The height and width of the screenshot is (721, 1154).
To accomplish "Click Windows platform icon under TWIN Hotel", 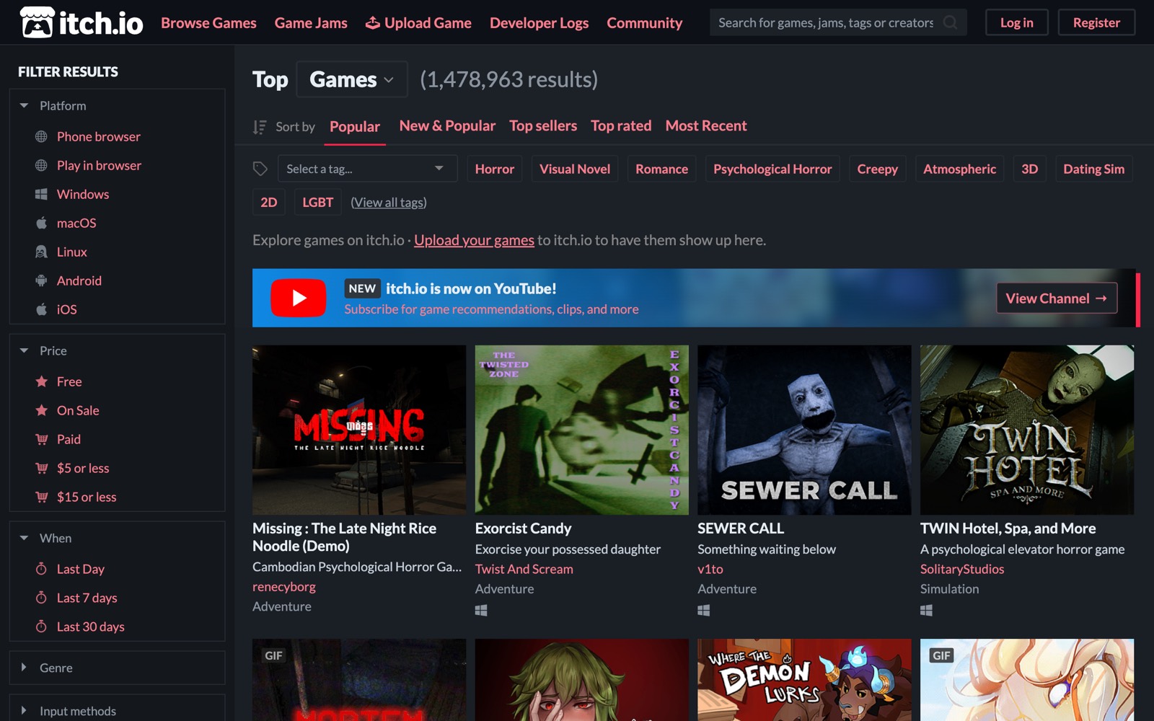I will 927,611.
